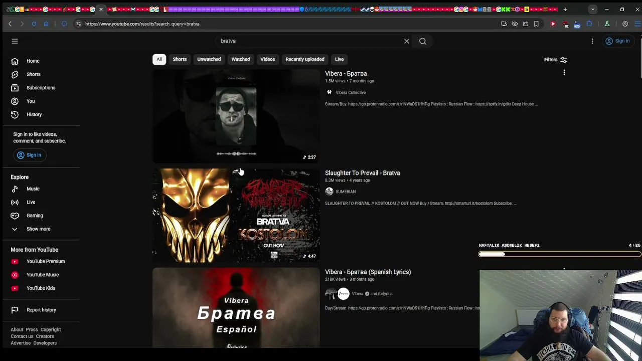Open the Developers footer link
Screen dimensions: 642x361
click(x=45, y=343)
